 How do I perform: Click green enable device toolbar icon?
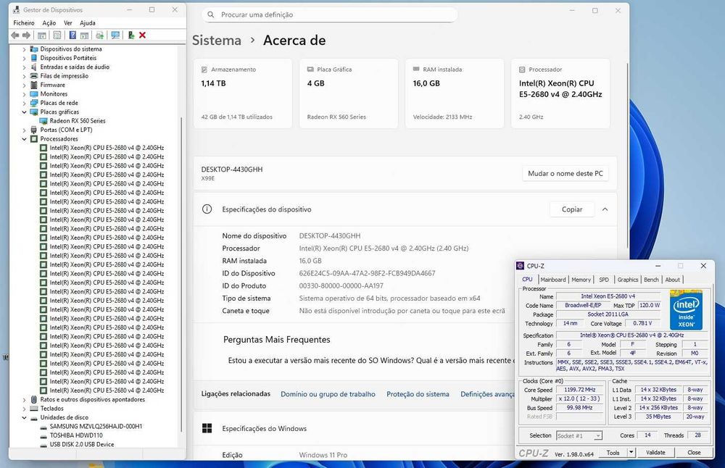click(x=130, y=35)
